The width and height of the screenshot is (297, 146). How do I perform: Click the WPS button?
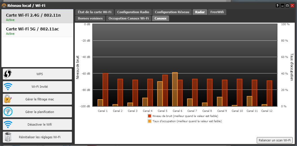pos(37,74)
